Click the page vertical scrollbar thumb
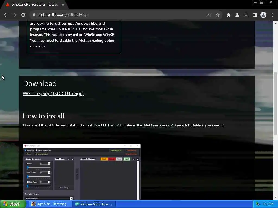The height and width of the screenshot is (208, 278). [x=276, y=103]
